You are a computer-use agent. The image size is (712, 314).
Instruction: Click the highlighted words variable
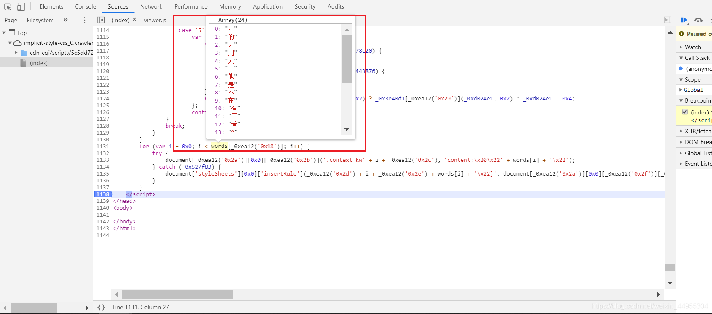click(219, 146)
